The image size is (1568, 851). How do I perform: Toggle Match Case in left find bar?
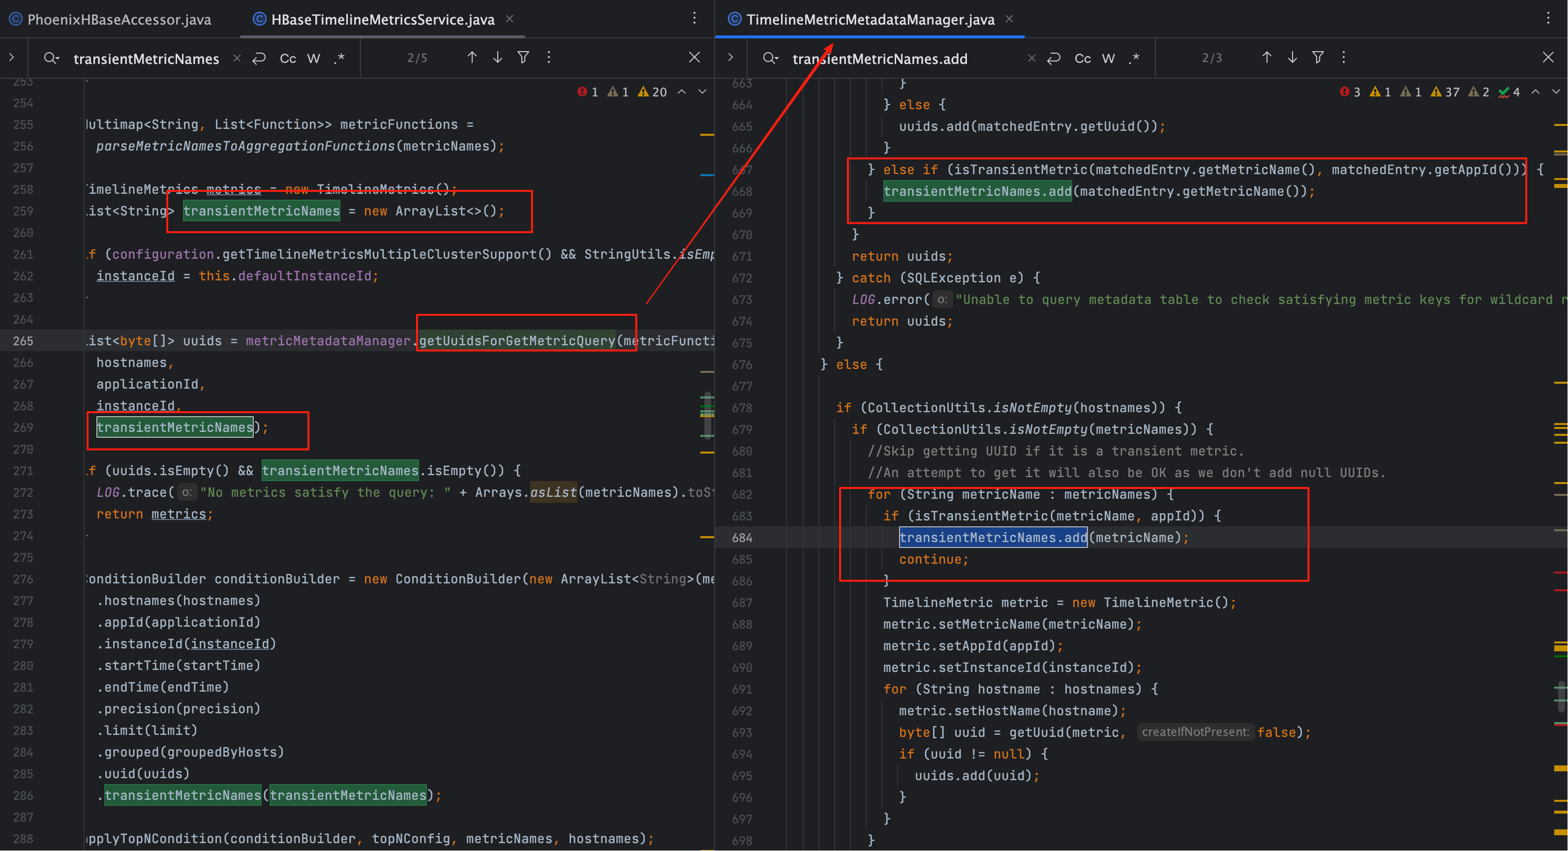click(x=287, y=59)
